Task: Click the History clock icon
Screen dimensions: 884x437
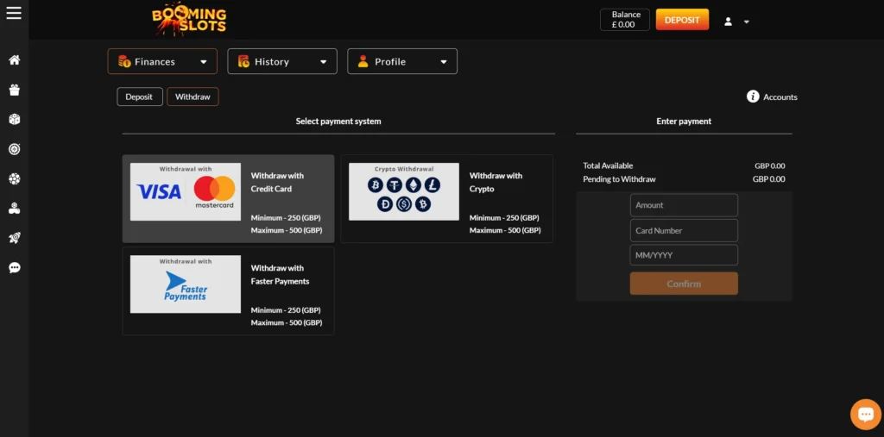Action: pyautogui.click(x=243, y=61)
